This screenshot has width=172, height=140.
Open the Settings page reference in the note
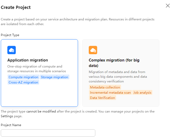[x=7, y=116]
